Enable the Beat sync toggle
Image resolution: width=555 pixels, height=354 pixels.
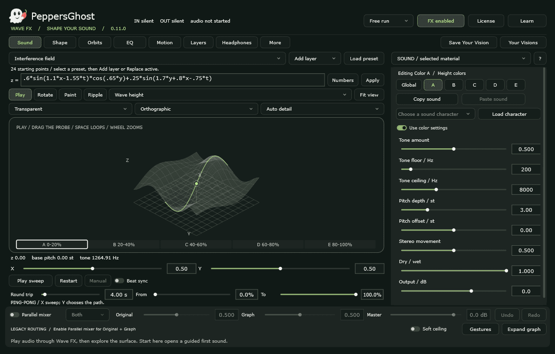click(x=119, y=281)
